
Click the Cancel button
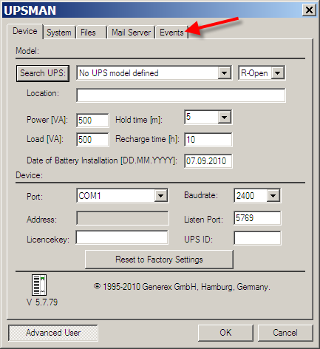pyautogui.click(x=285, y=333)
